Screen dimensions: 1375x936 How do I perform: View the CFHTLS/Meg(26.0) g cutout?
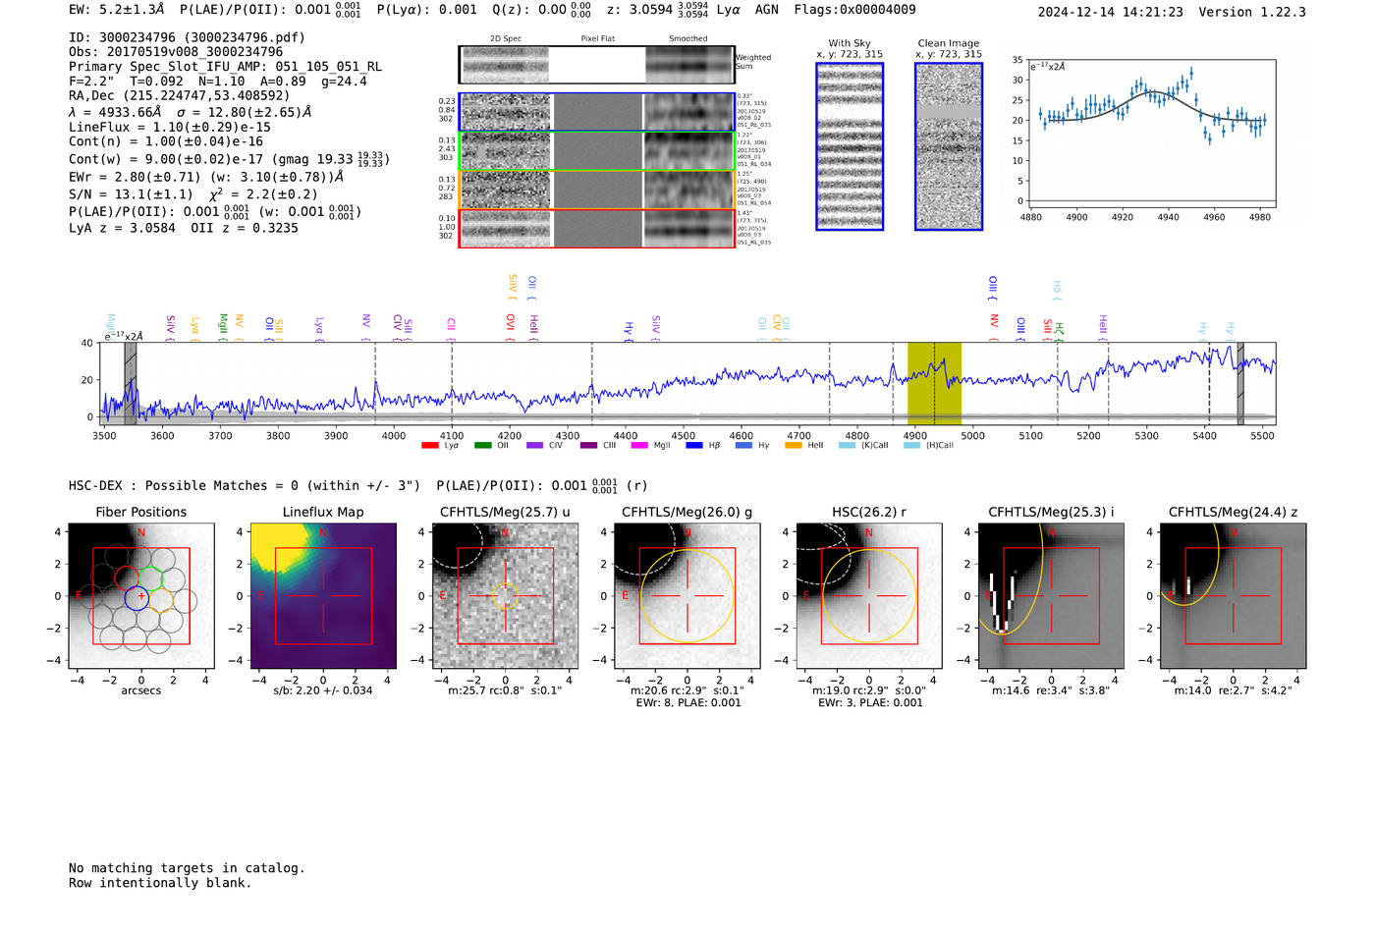pyautogui.click(x=687, y=596)
